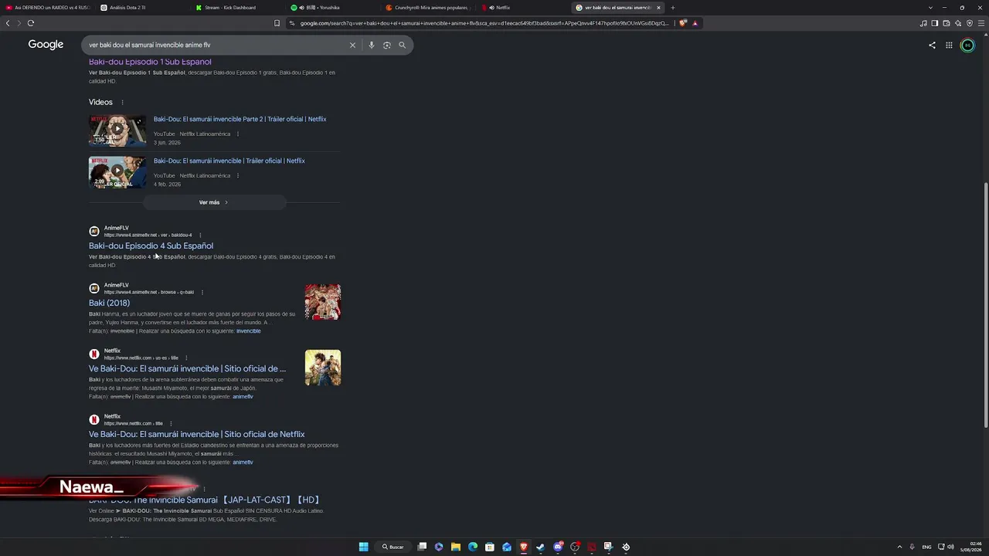Image resolution: width=989 pixels, height=556 pixels.
Task: Open Google Lens image search
Action: (387, 45)
